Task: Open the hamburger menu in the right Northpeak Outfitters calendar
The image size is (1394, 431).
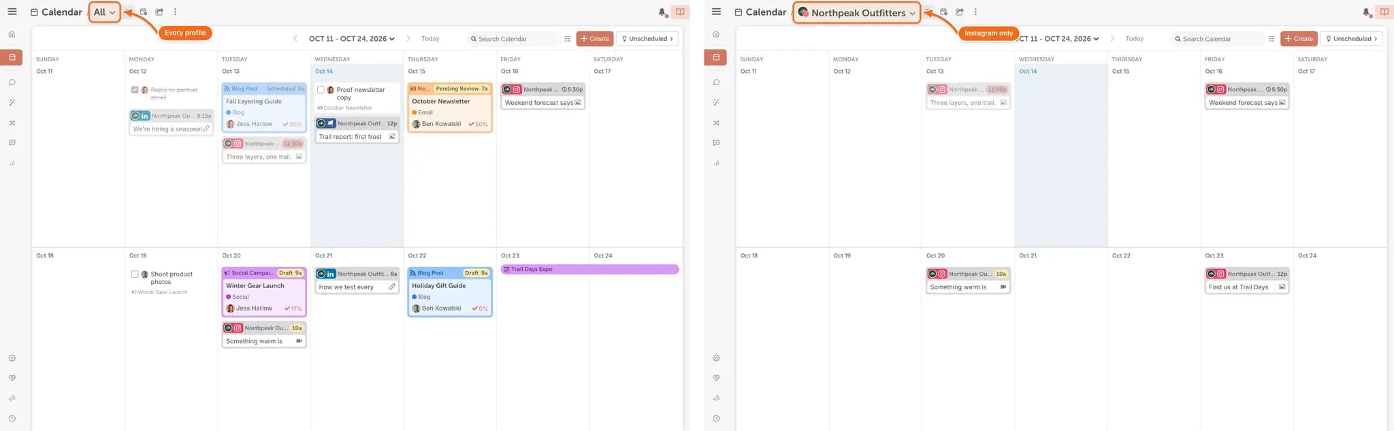Action: click(x=716, y=12)
